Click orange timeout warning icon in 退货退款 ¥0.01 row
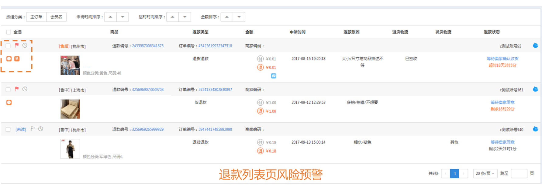The height and width of the screenshot is (187, 542). coord(9,59)
